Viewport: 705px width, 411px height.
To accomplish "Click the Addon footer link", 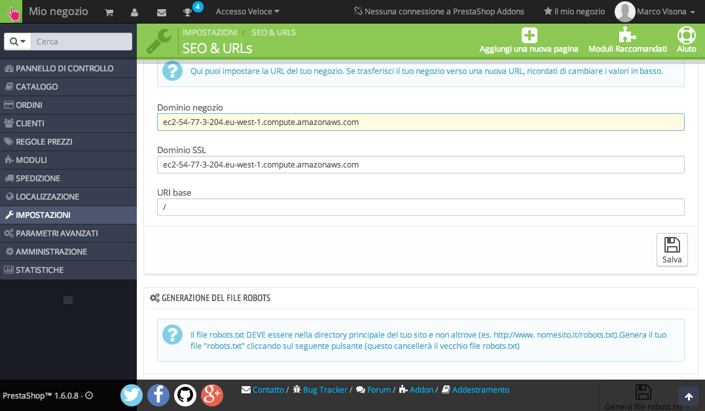I will point(422,390).
